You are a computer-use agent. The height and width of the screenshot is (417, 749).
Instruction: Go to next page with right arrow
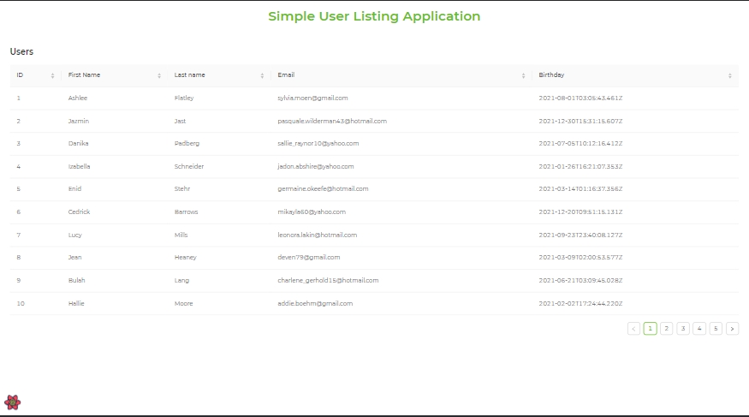click(x=732, y=328)
